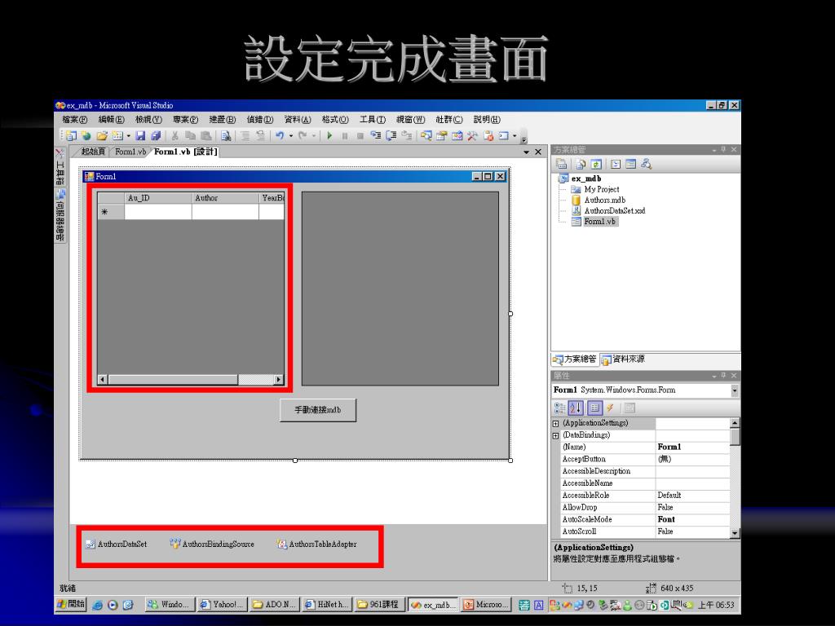This screenshot has width=835, height=626.
Task: Click View Designer icon in Solution Explorer toolbar
Action: (x=631, y=164)
